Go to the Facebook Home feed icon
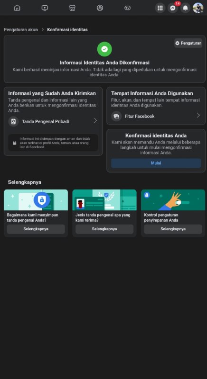The image size is (207, 379). 17,8
